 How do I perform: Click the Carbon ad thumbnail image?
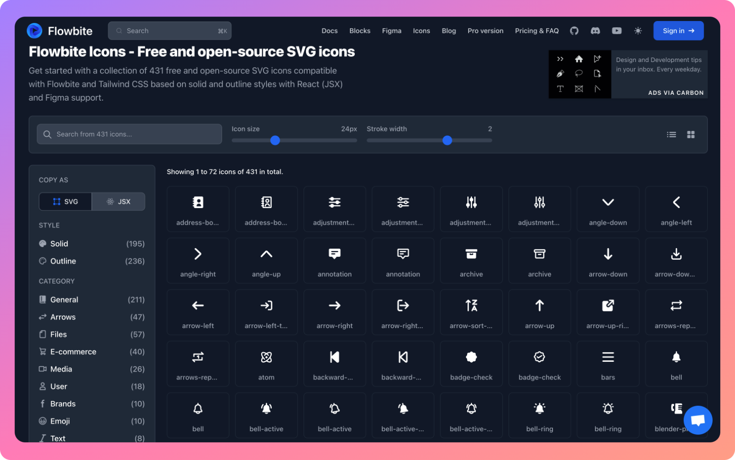(580, 74)
